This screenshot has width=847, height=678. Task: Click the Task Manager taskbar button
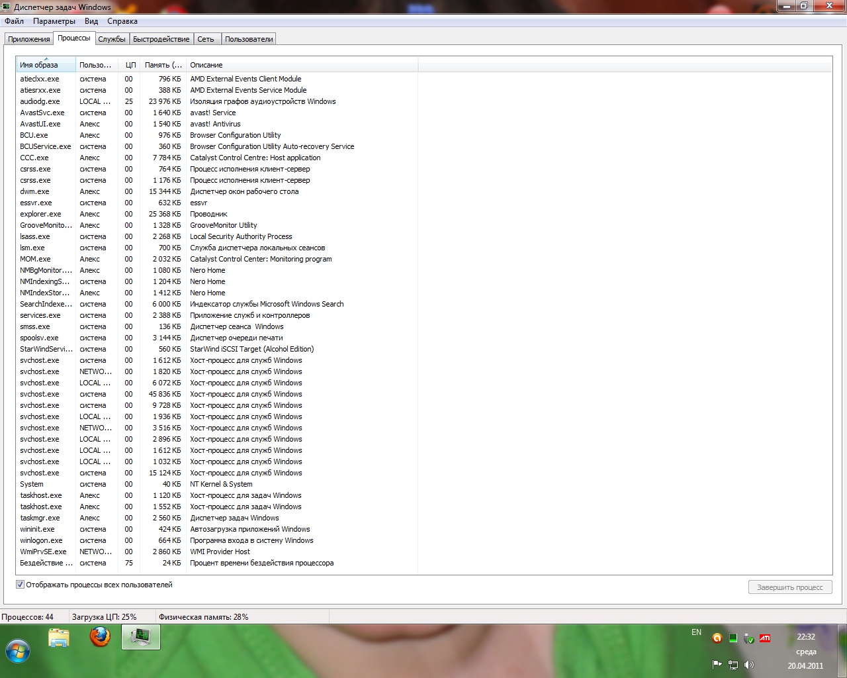(x=141, y=638)
